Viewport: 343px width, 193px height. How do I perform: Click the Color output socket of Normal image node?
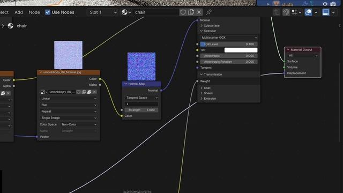click(x=100, y=79)
